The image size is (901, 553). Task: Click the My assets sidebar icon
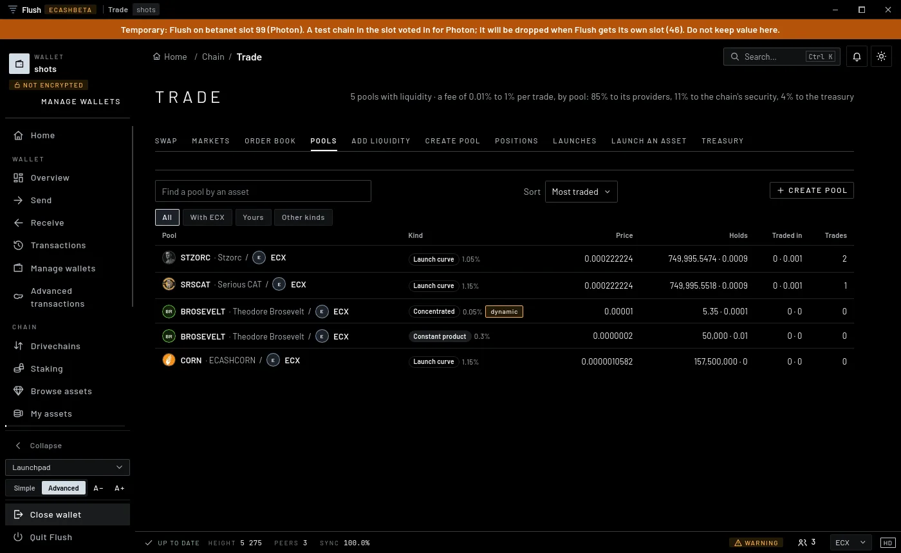(18, 413)
